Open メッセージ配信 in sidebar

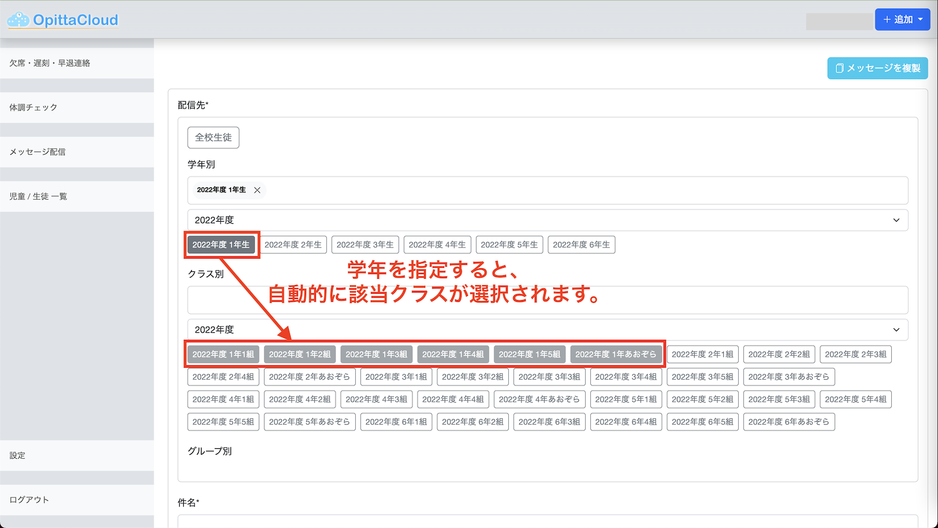click(77, 152)
